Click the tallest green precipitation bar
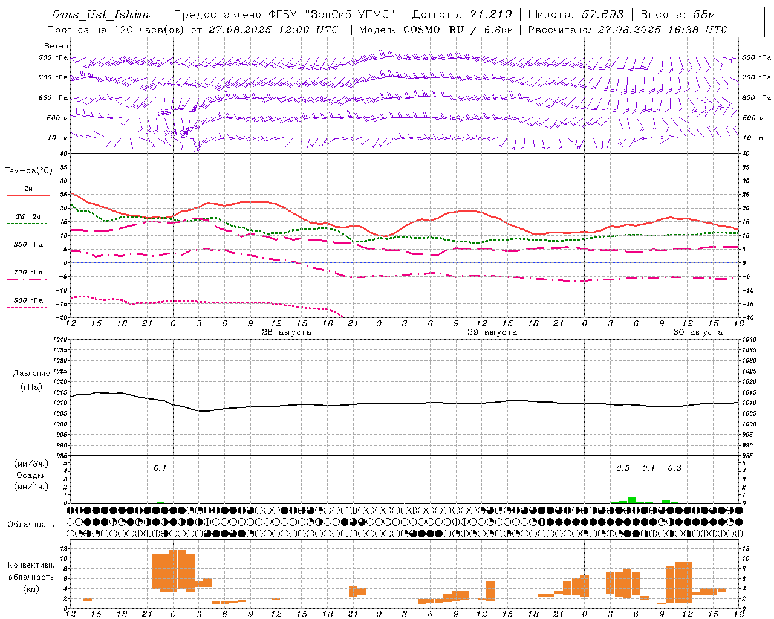 pyautogui.click(x=632, y=500)
